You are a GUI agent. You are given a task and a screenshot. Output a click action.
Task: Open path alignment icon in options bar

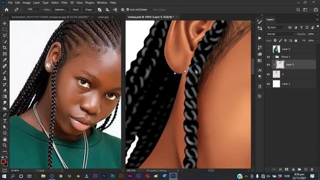[107, 9]
